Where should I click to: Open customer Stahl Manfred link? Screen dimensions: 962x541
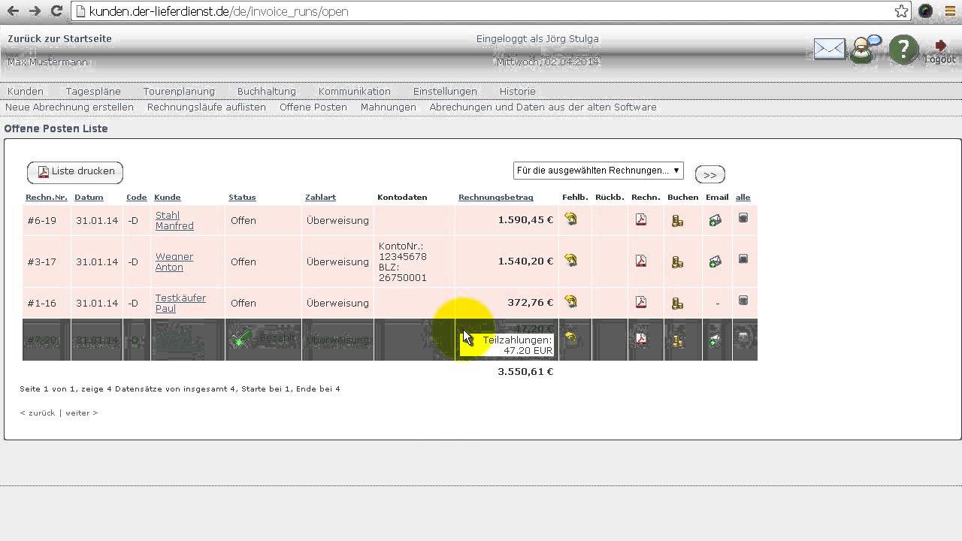174,220
